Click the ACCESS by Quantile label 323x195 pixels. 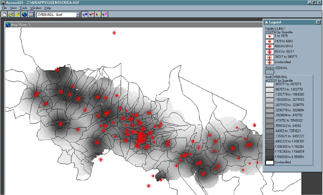pos(279,81)
